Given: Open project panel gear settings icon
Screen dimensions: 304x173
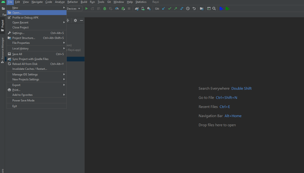Looking at the screenshot, I should pyautogui.click(x=75, y=20).
